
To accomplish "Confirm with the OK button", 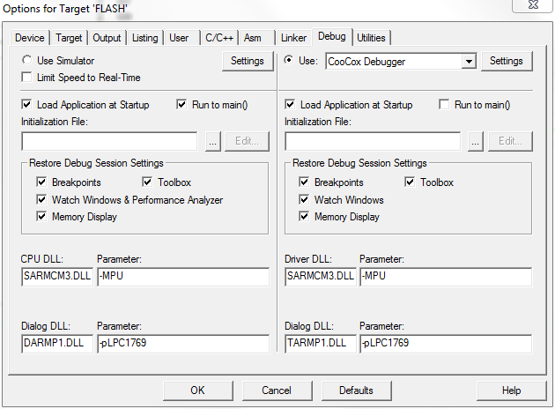I will click(x=198, y=390).
